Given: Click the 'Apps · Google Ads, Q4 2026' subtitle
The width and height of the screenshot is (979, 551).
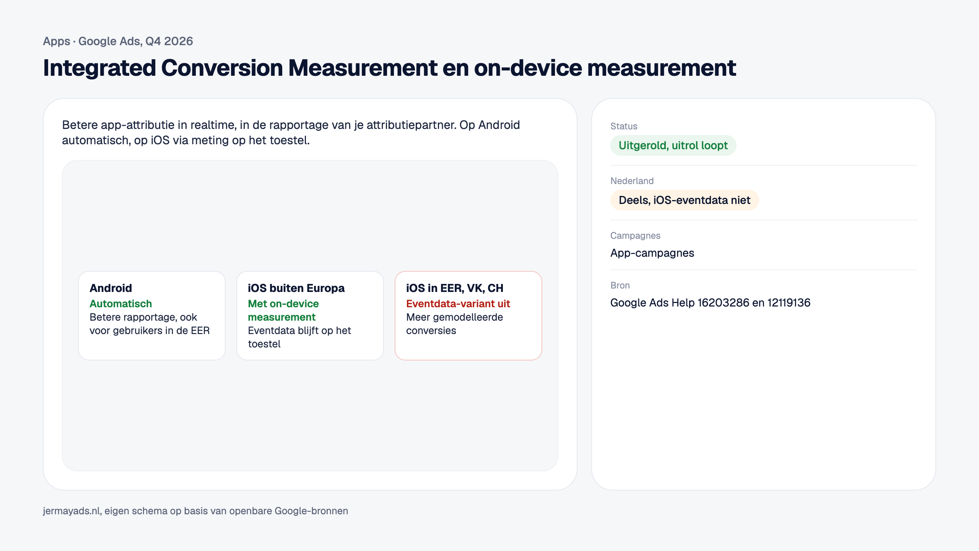Looking at the screenshot, I should click(x=118, y=41).
